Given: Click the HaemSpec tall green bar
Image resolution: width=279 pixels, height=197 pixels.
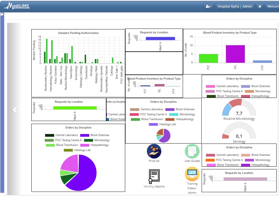Looking at the screenshot, I should (x=72, y=55).
